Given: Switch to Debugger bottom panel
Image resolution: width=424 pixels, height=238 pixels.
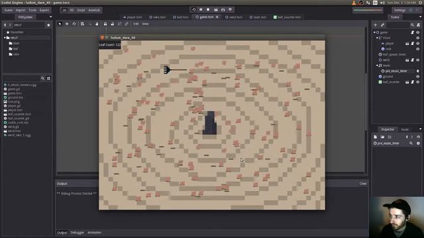Looking at the screenshot, I should (x=77, y=233).
